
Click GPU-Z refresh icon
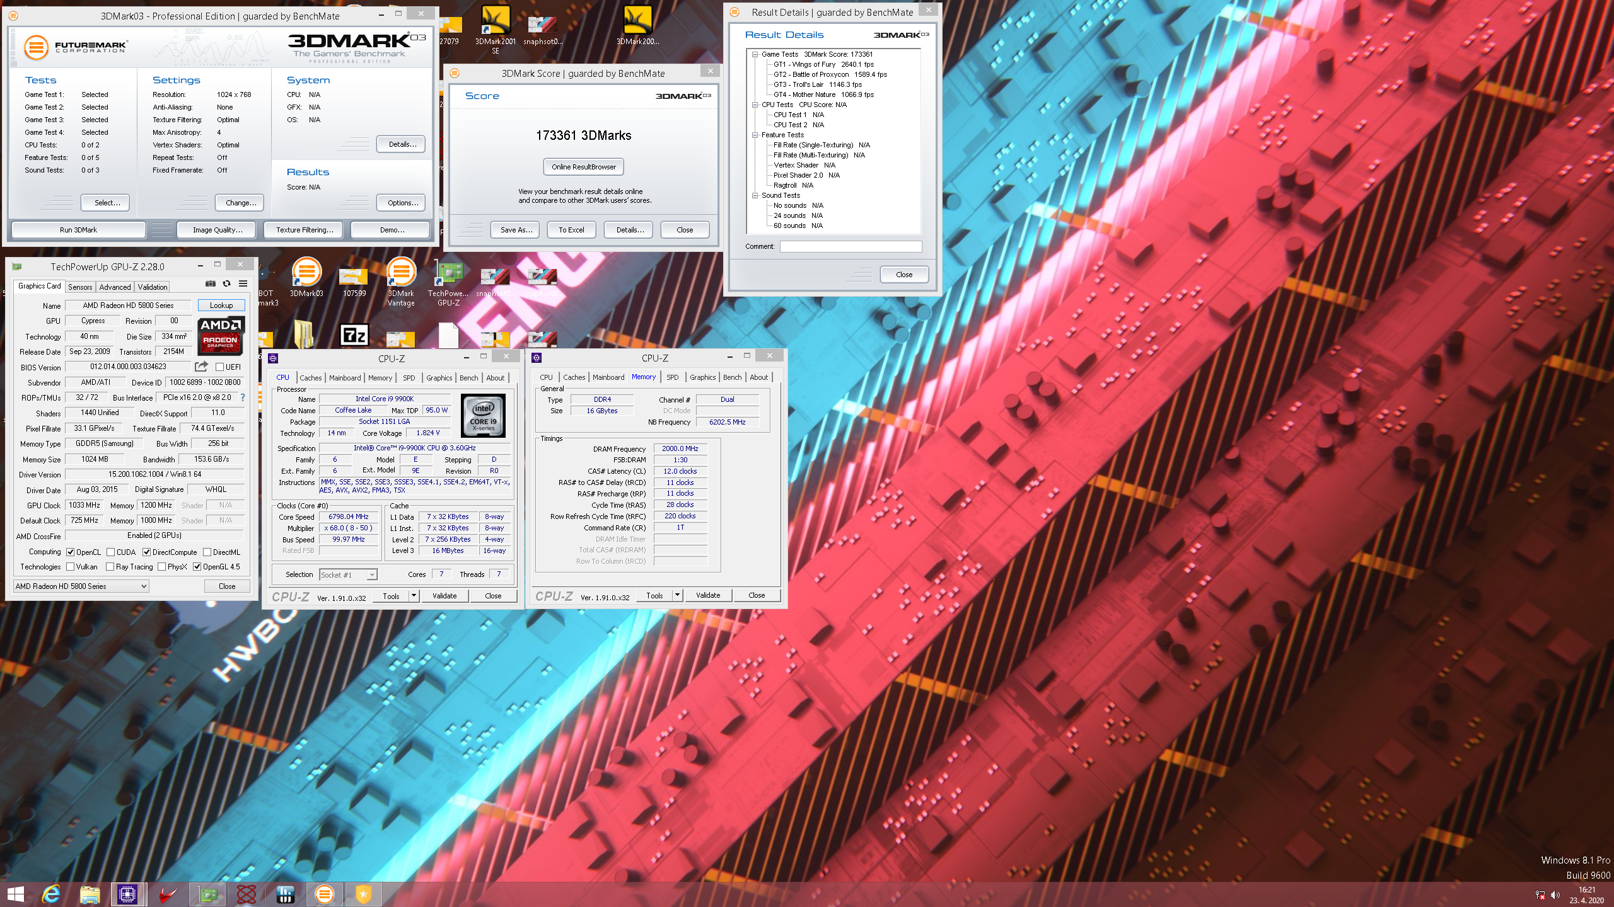pyautogui.click(x=226, y=284)
